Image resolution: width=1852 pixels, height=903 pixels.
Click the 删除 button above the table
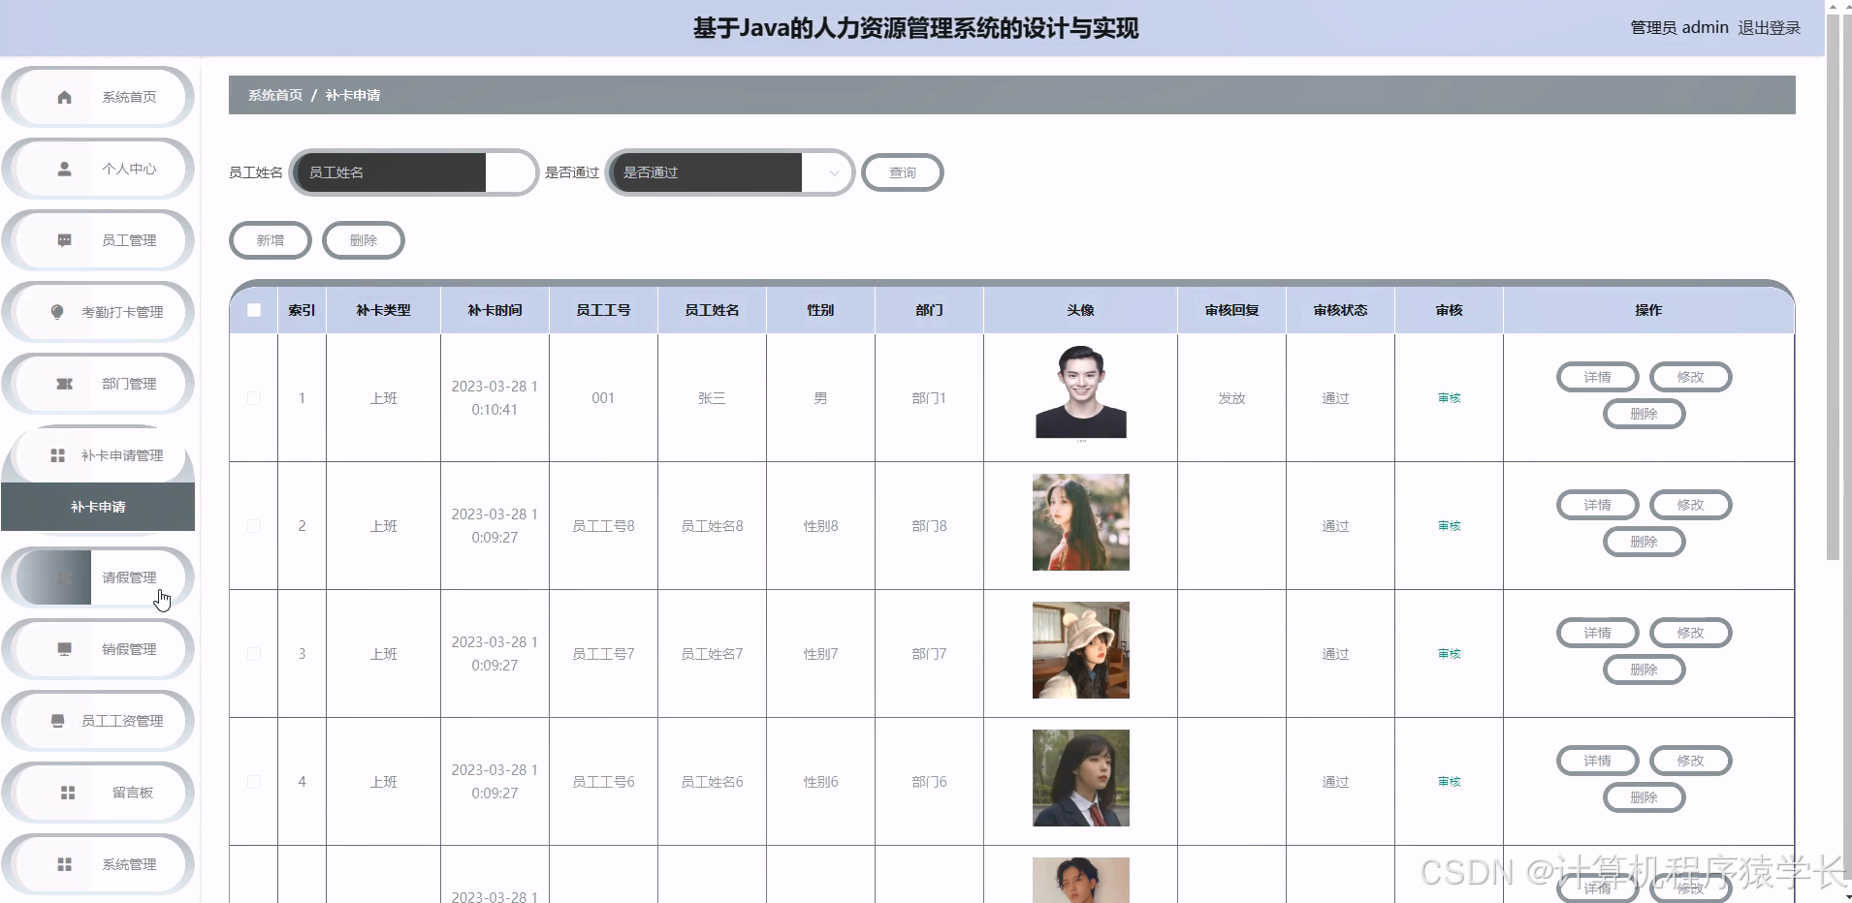coord(364,240)
